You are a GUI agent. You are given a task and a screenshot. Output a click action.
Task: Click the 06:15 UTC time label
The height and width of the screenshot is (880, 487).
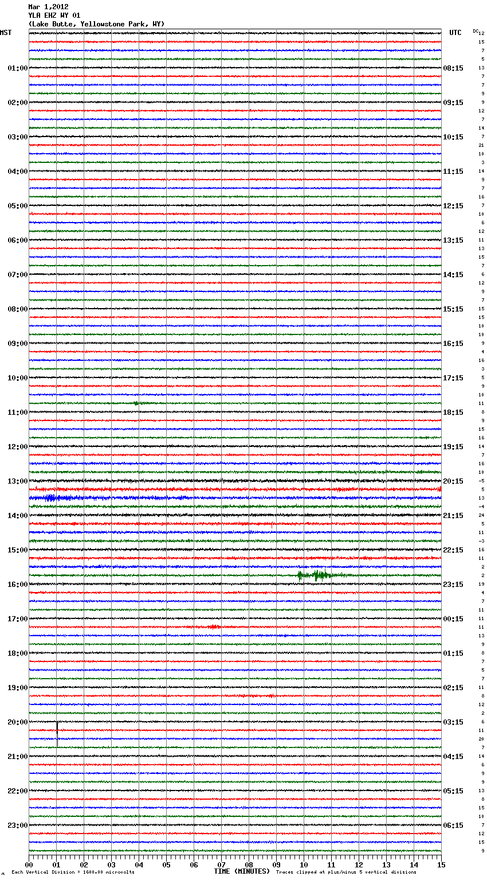[x=453, y=826]
